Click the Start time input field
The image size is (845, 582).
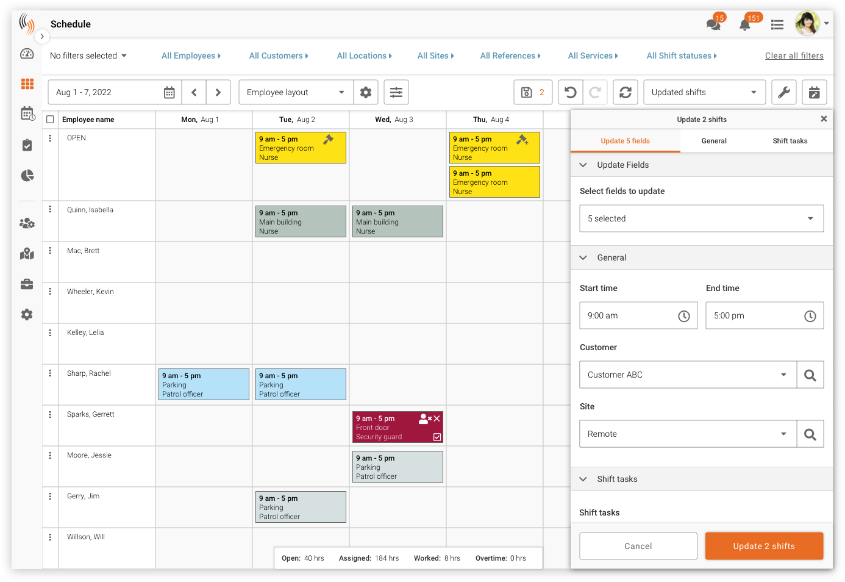click(x=638, y=315)
